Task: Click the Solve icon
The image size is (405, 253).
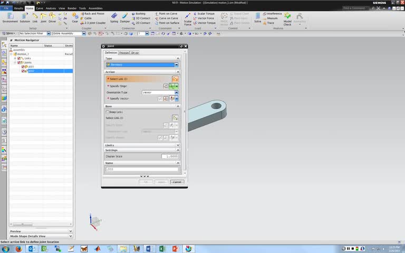Action: coord(258,17)
